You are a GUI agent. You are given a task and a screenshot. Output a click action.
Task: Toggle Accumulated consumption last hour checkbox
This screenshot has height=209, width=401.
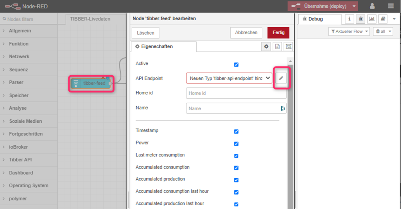236,192
